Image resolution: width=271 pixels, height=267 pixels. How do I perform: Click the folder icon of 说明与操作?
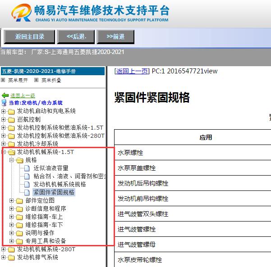click(x=19, y=233)
